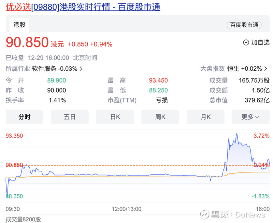Click the stock code 09880 link

coord(44,7)
